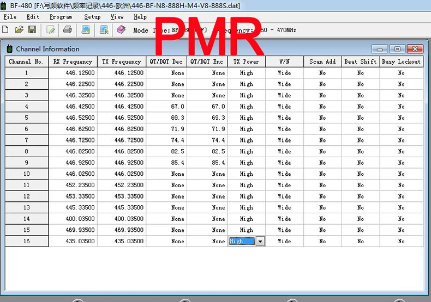The height and width of the screenshot is (302, 431).
Task: Open the Program menu
Action: point(61,17)
